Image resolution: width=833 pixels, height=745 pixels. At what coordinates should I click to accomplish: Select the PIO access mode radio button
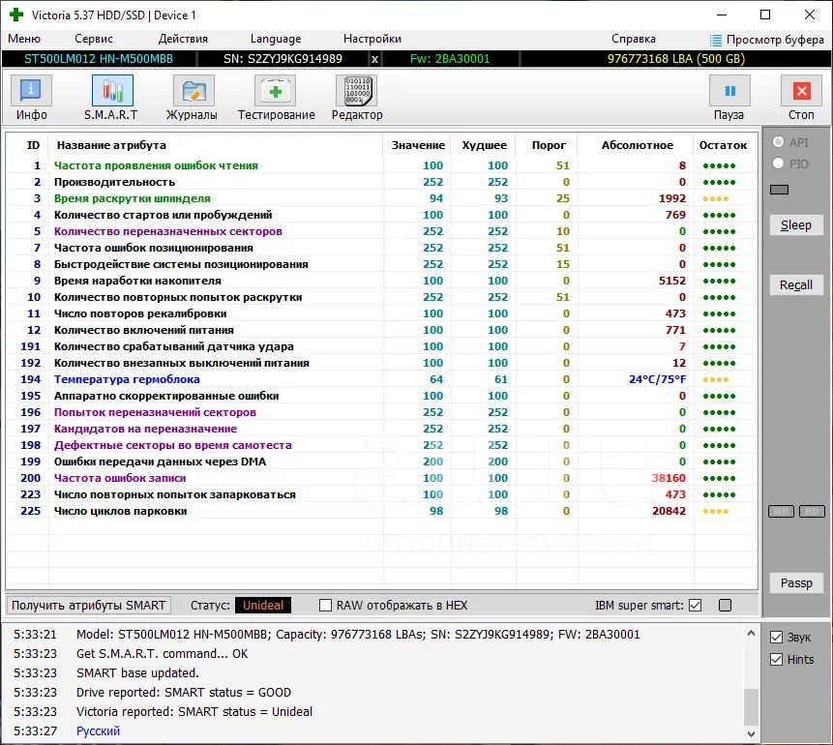(x=778, y=164)
